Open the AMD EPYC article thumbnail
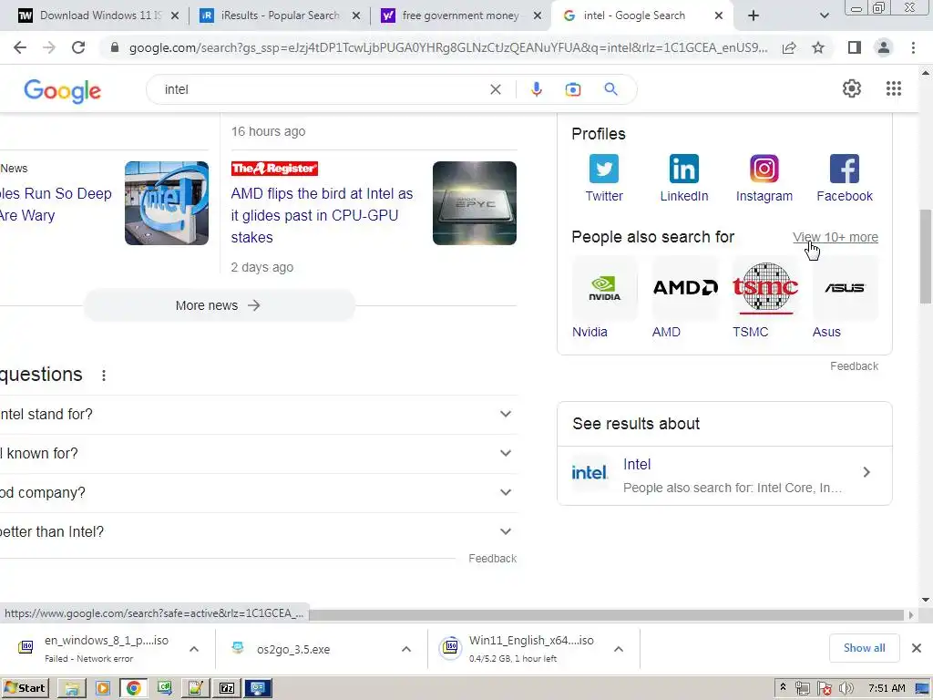This screenshot has width=933, height=700. (474, 203)
